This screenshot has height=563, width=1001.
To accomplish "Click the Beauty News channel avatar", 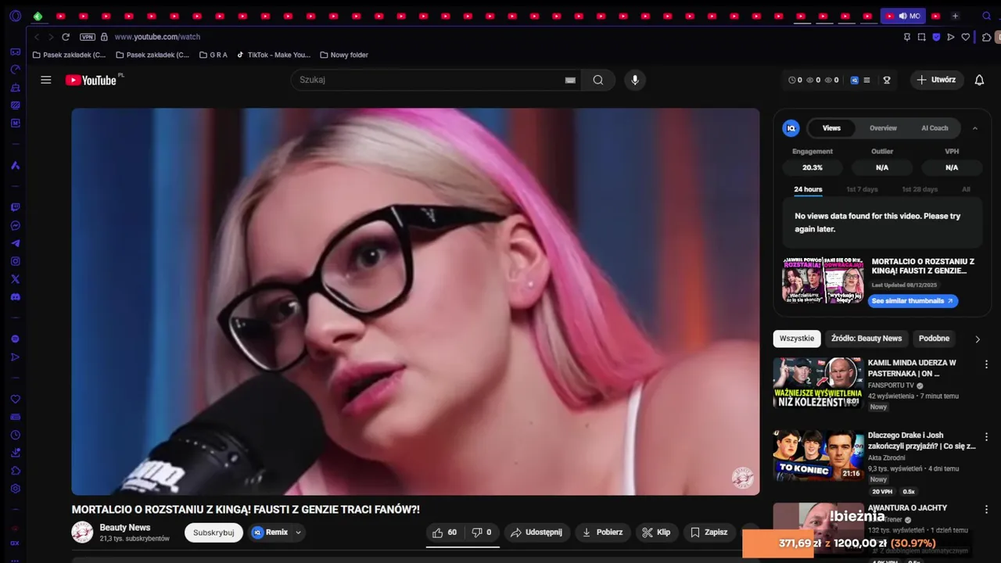I will [82, 533].
